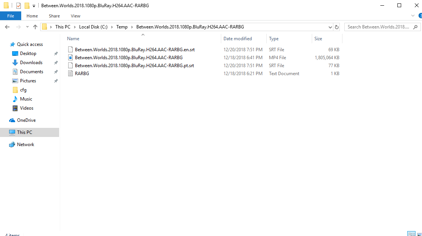Open Downloads in Quick access
The width and height of the screenshot is (422, 236).
[31, 63]
